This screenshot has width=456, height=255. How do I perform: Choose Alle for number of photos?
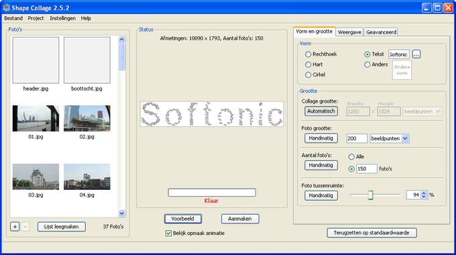coord(356,156)
